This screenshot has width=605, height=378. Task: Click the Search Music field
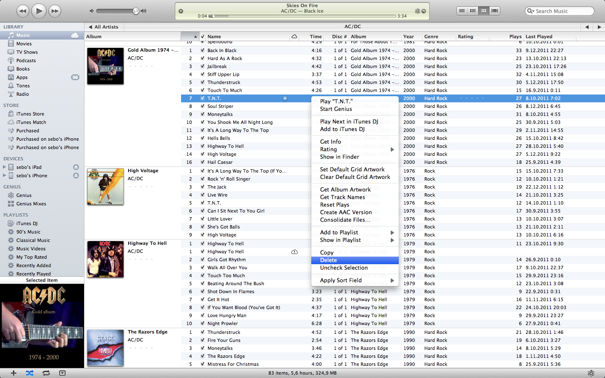coord(560,11)
